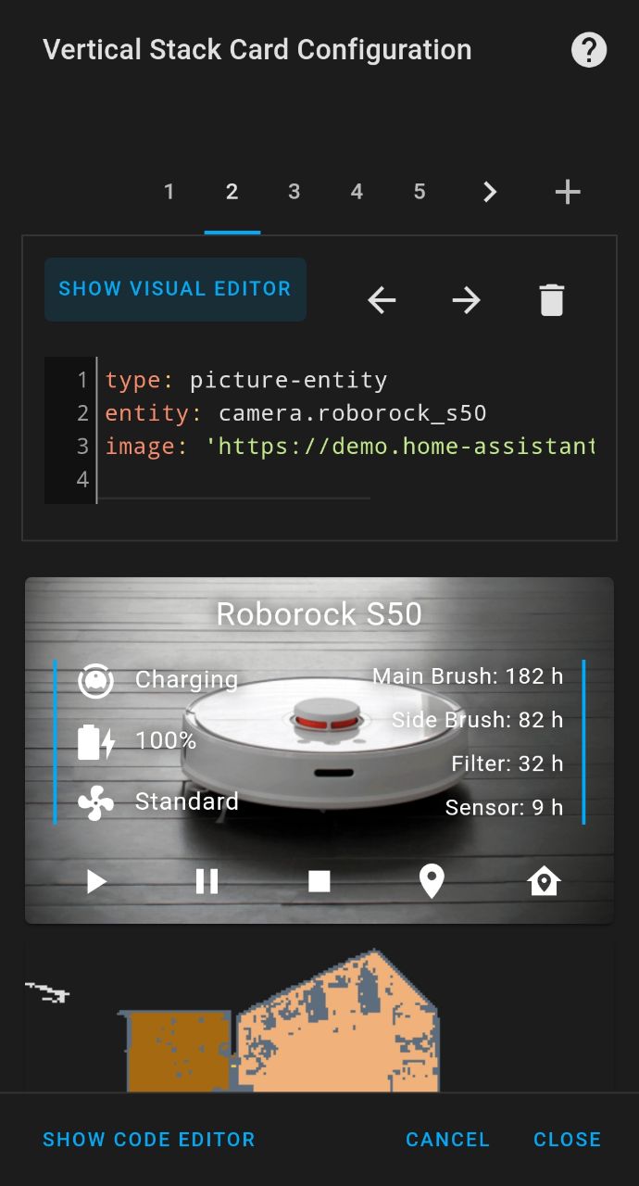Click the image URL code line
The image size is (639, 1186).
click(x=349, y=447)
